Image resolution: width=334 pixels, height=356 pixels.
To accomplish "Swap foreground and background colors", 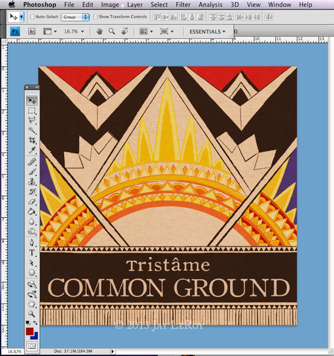I will tap(36, 323).
